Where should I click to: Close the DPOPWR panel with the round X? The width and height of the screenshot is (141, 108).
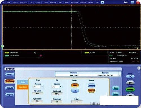coord(139,68)
